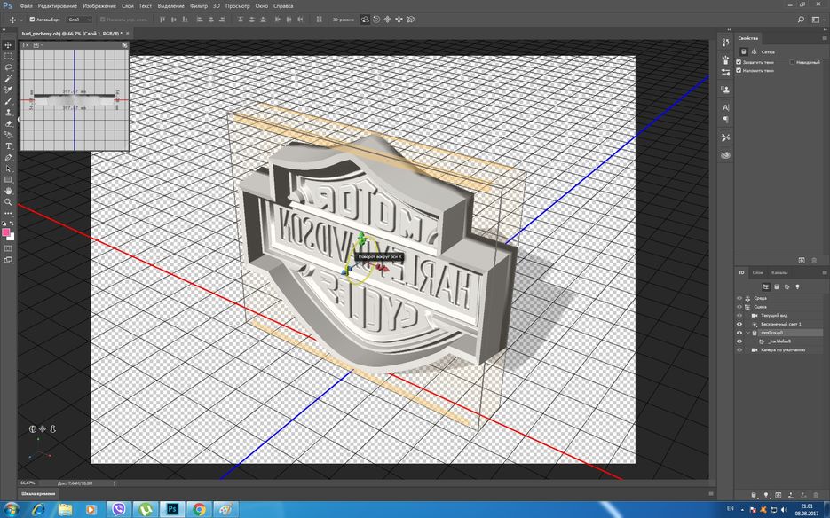Activate the 3D slide object mode icon

pyautogui.click(x=399, y=20)
